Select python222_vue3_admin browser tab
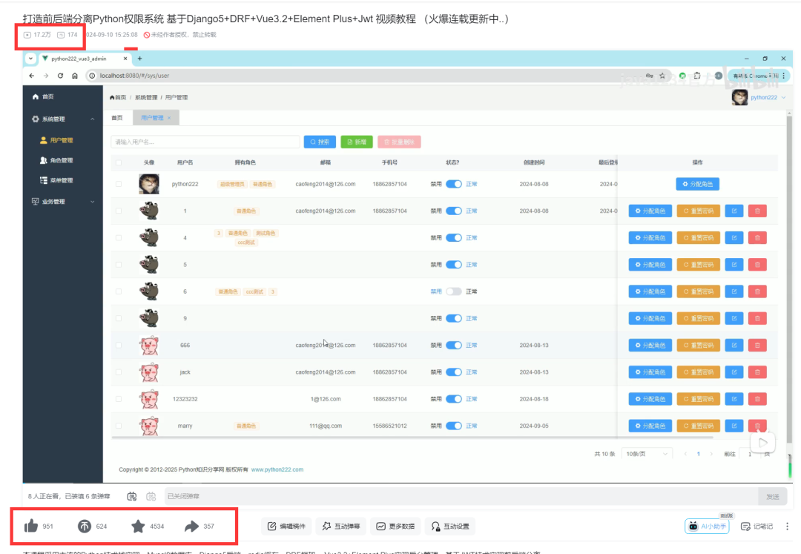The width and height of the screenshot is (801, 554). click(79, 59)
